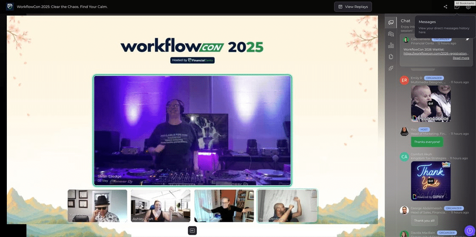
Task: Open direct Messages icon in top bar
Action: pos(457,7)
